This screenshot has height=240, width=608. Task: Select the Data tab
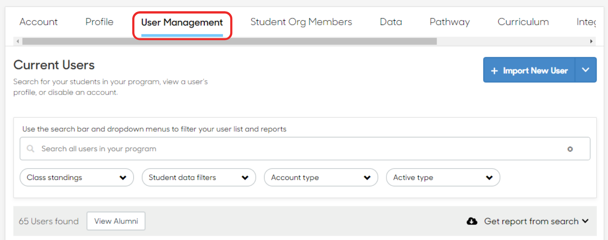pos(391,22)
